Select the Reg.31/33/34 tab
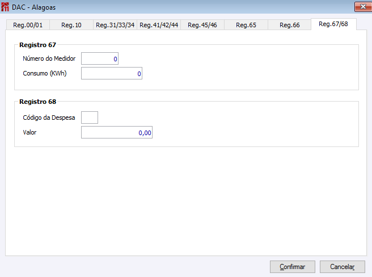372x277 pixels. 115,25
